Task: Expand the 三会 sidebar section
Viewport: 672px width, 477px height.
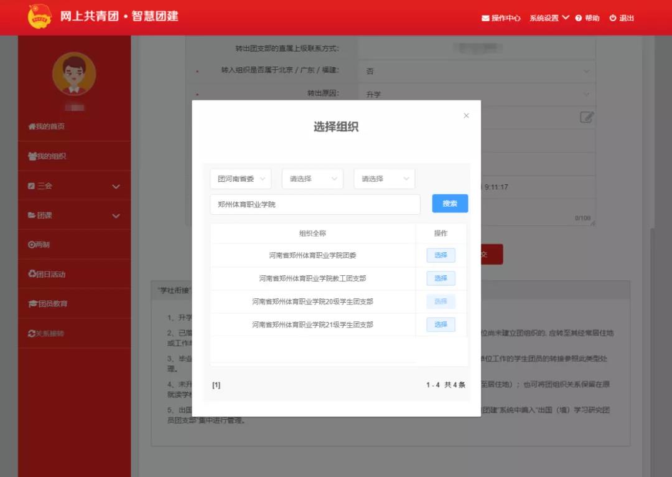Action: pos(74,186)
